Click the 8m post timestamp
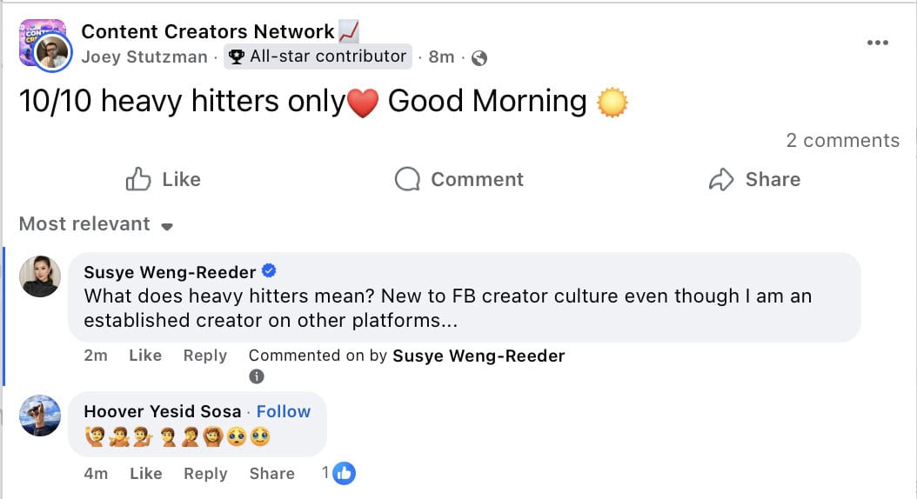The image size is (917, 499). (441, 57)
